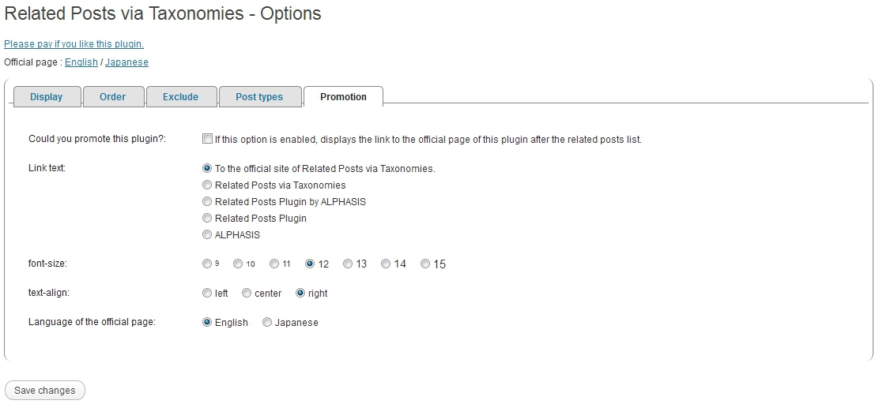This screenshot has width=879, height=408.
Task: Set text-align to center
Action: click(x=247, y=293)
